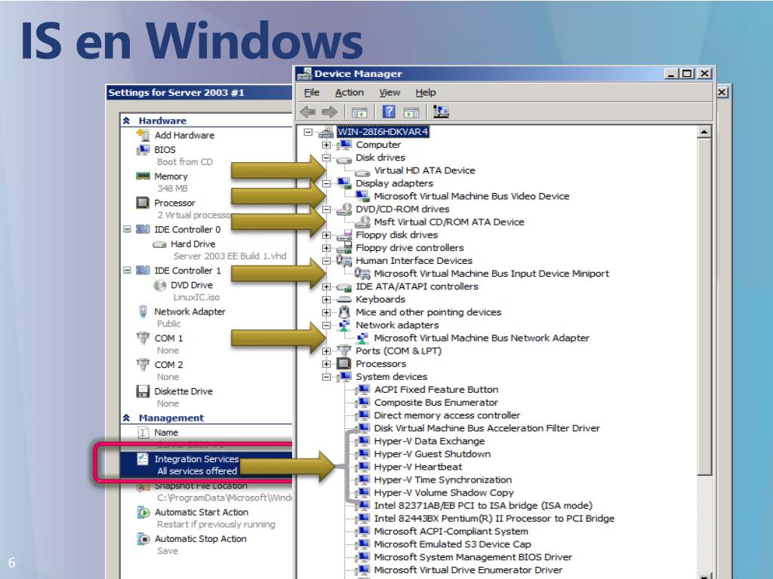Collapse the Hardware section header
The height and width of the screenshot is (579, 773).
click(126, 121)
